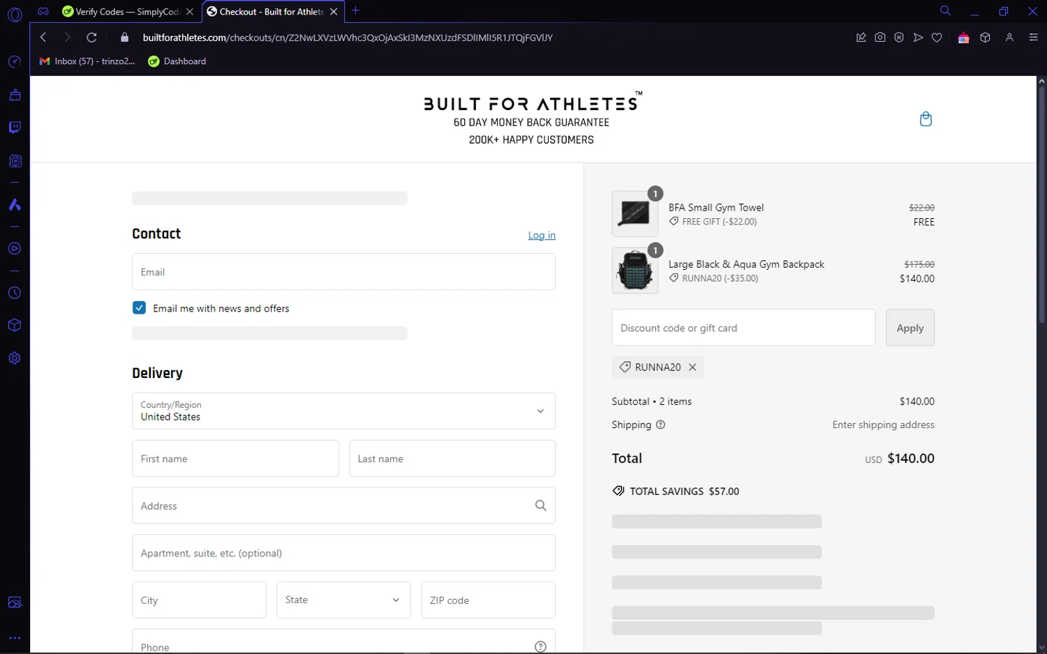Focus the Phone field

(343, 641)
